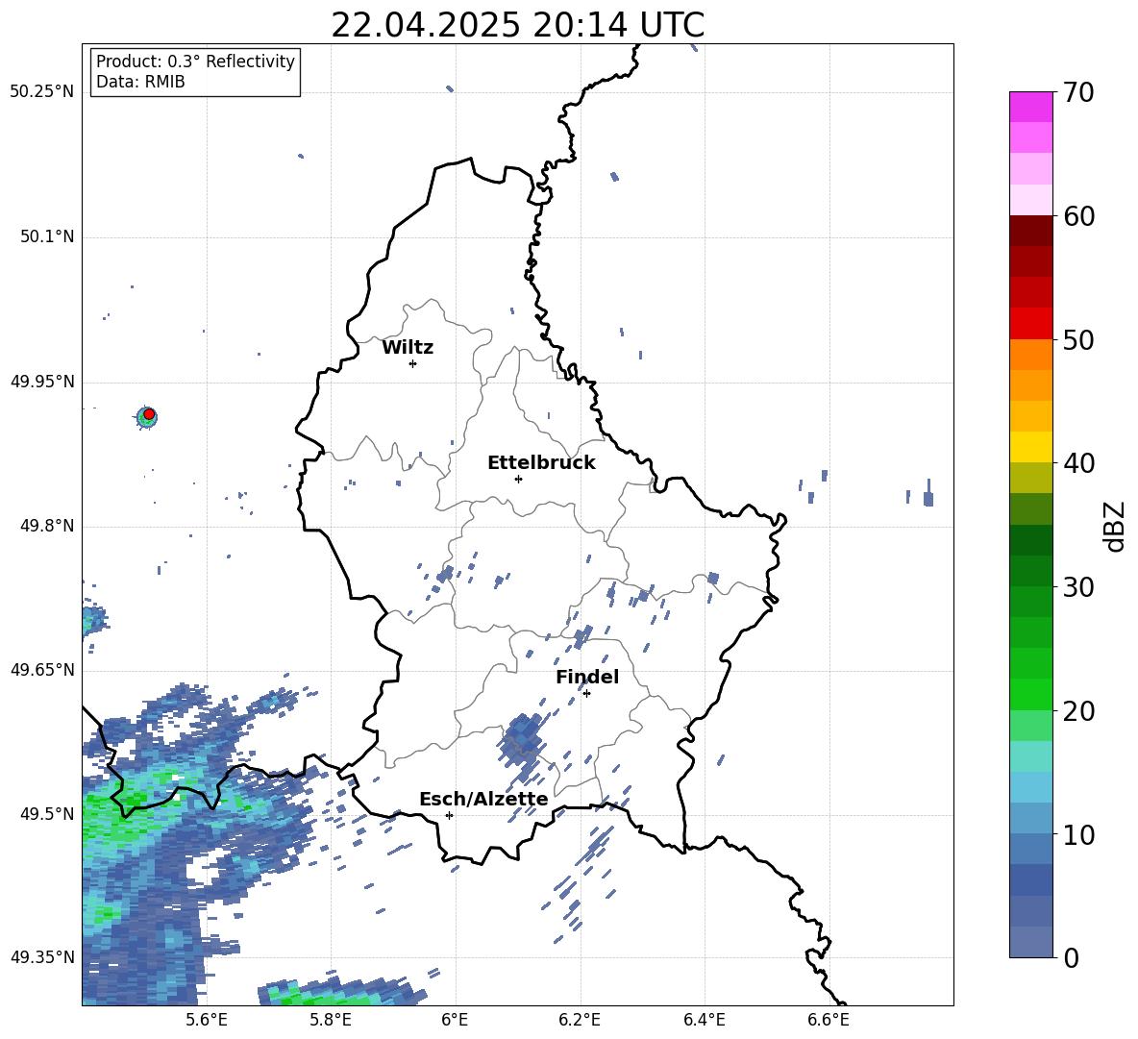Click the 49.5°N latitude label

(x=46, y=814)
